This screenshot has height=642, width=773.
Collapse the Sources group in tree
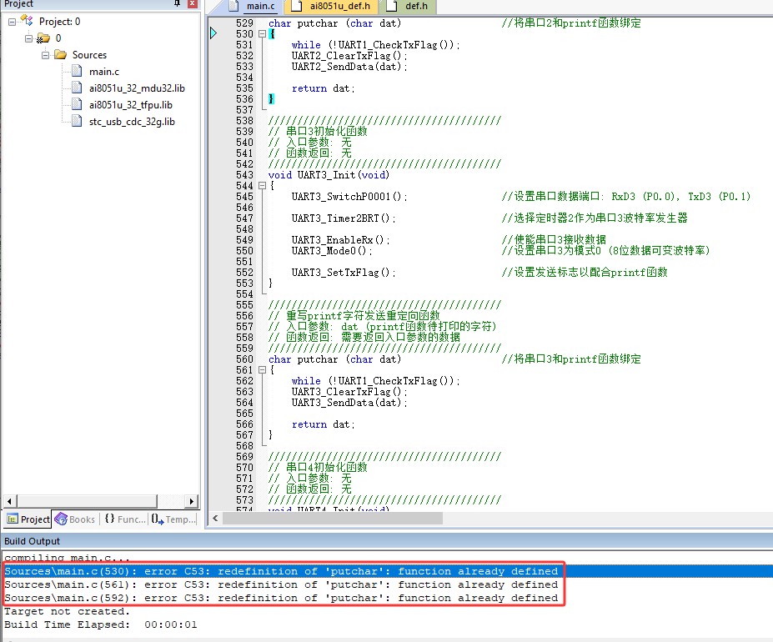point(44,55)
